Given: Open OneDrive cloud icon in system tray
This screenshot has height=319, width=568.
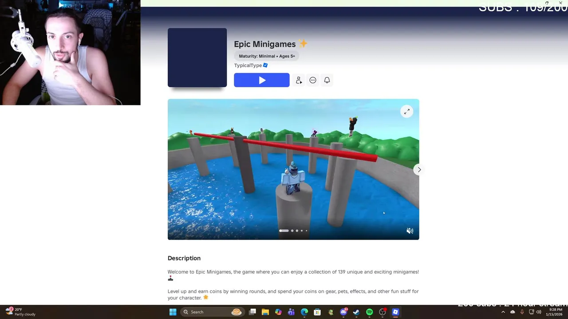Looking at the screenshot, I should coord(513,312).
